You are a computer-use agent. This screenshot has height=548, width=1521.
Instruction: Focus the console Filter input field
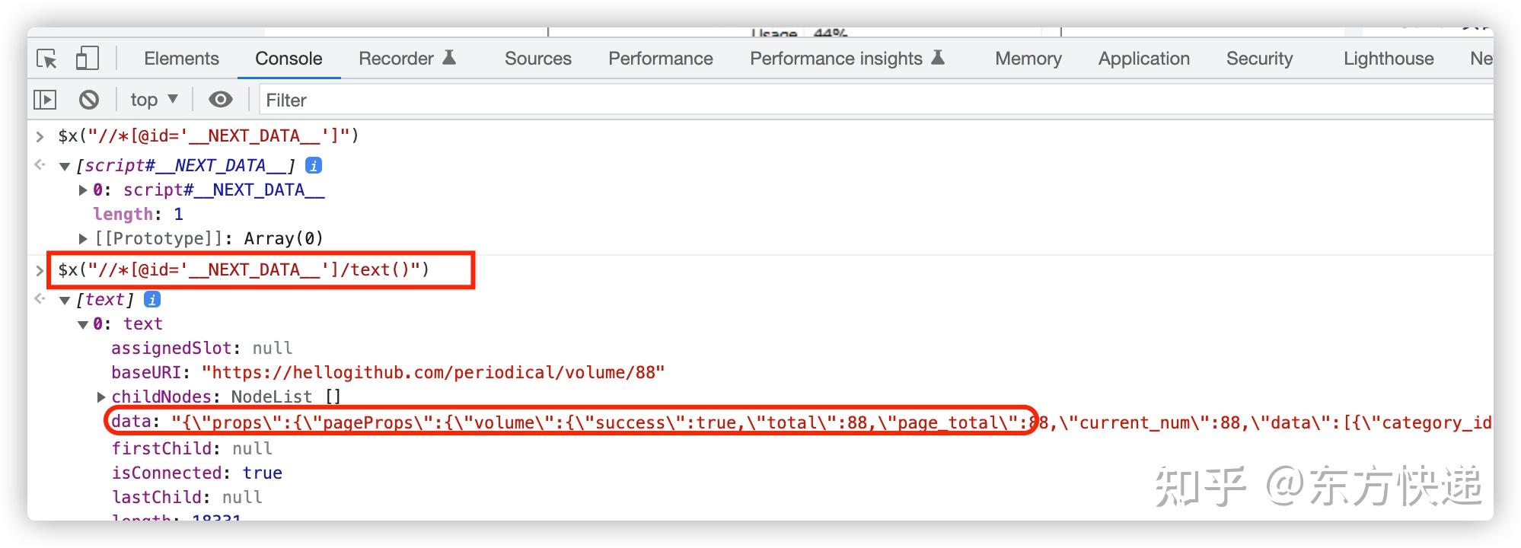click(x=875, y=100)
